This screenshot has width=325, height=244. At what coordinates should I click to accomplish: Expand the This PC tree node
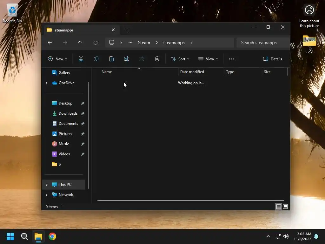(46, 185)
